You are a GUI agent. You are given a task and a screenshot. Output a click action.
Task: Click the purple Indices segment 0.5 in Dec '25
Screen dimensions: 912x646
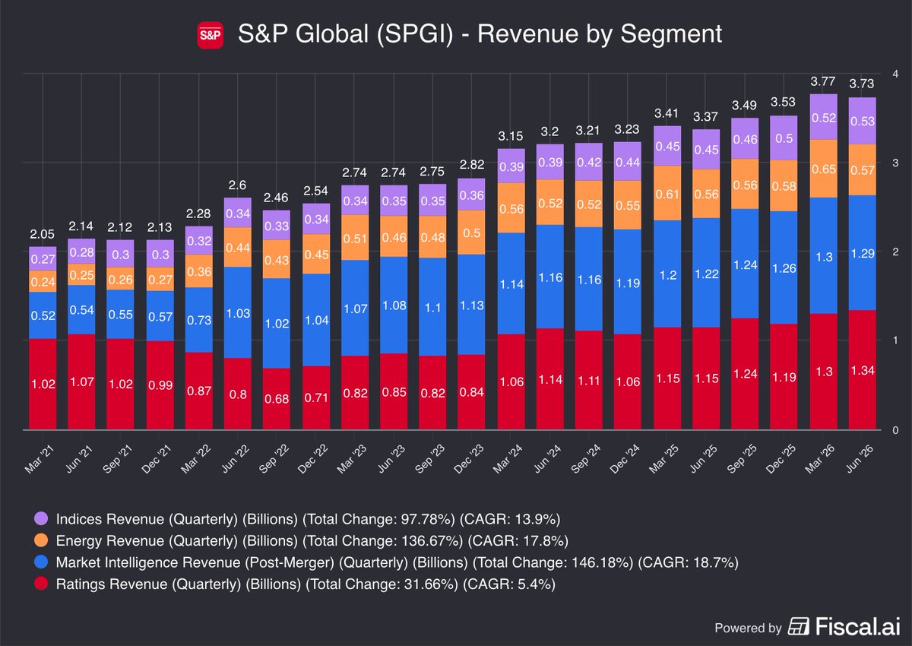(784, 138)
